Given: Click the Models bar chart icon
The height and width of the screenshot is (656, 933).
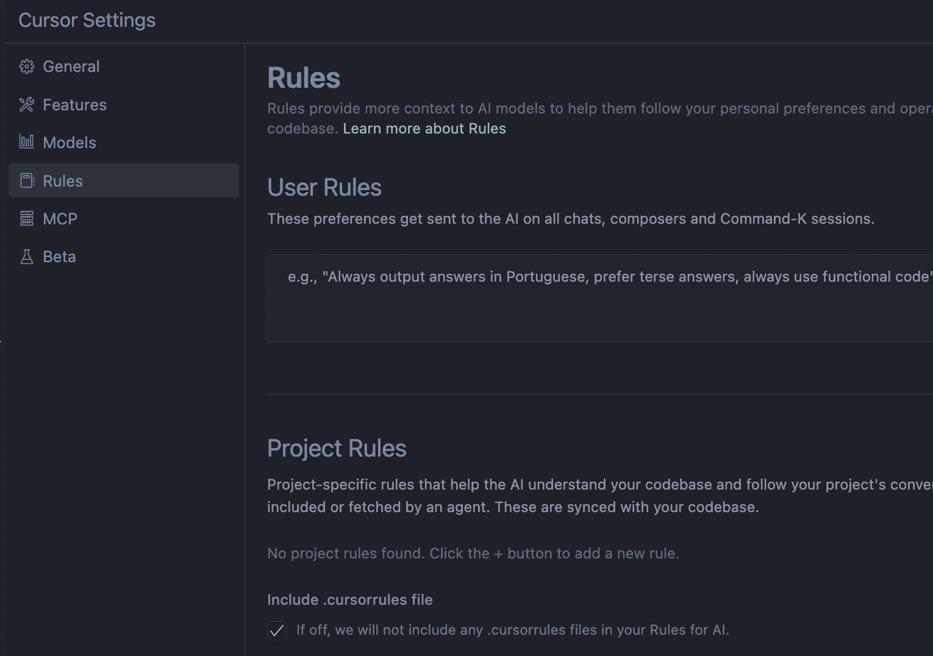Looking at the screenshot, I should (x=27, y=142).
